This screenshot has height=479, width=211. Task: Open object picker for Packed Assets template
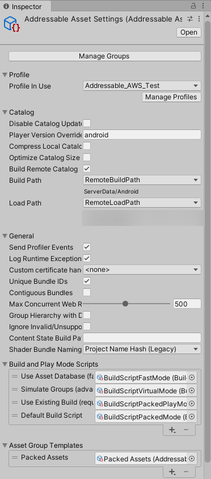click(x=192, y=459)
